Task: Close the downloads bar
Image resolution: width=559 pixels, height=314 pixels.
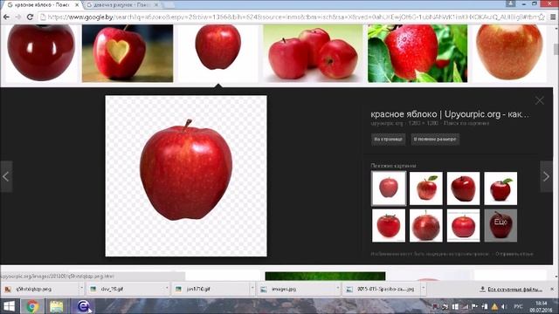Action: (x=552, y=289)
